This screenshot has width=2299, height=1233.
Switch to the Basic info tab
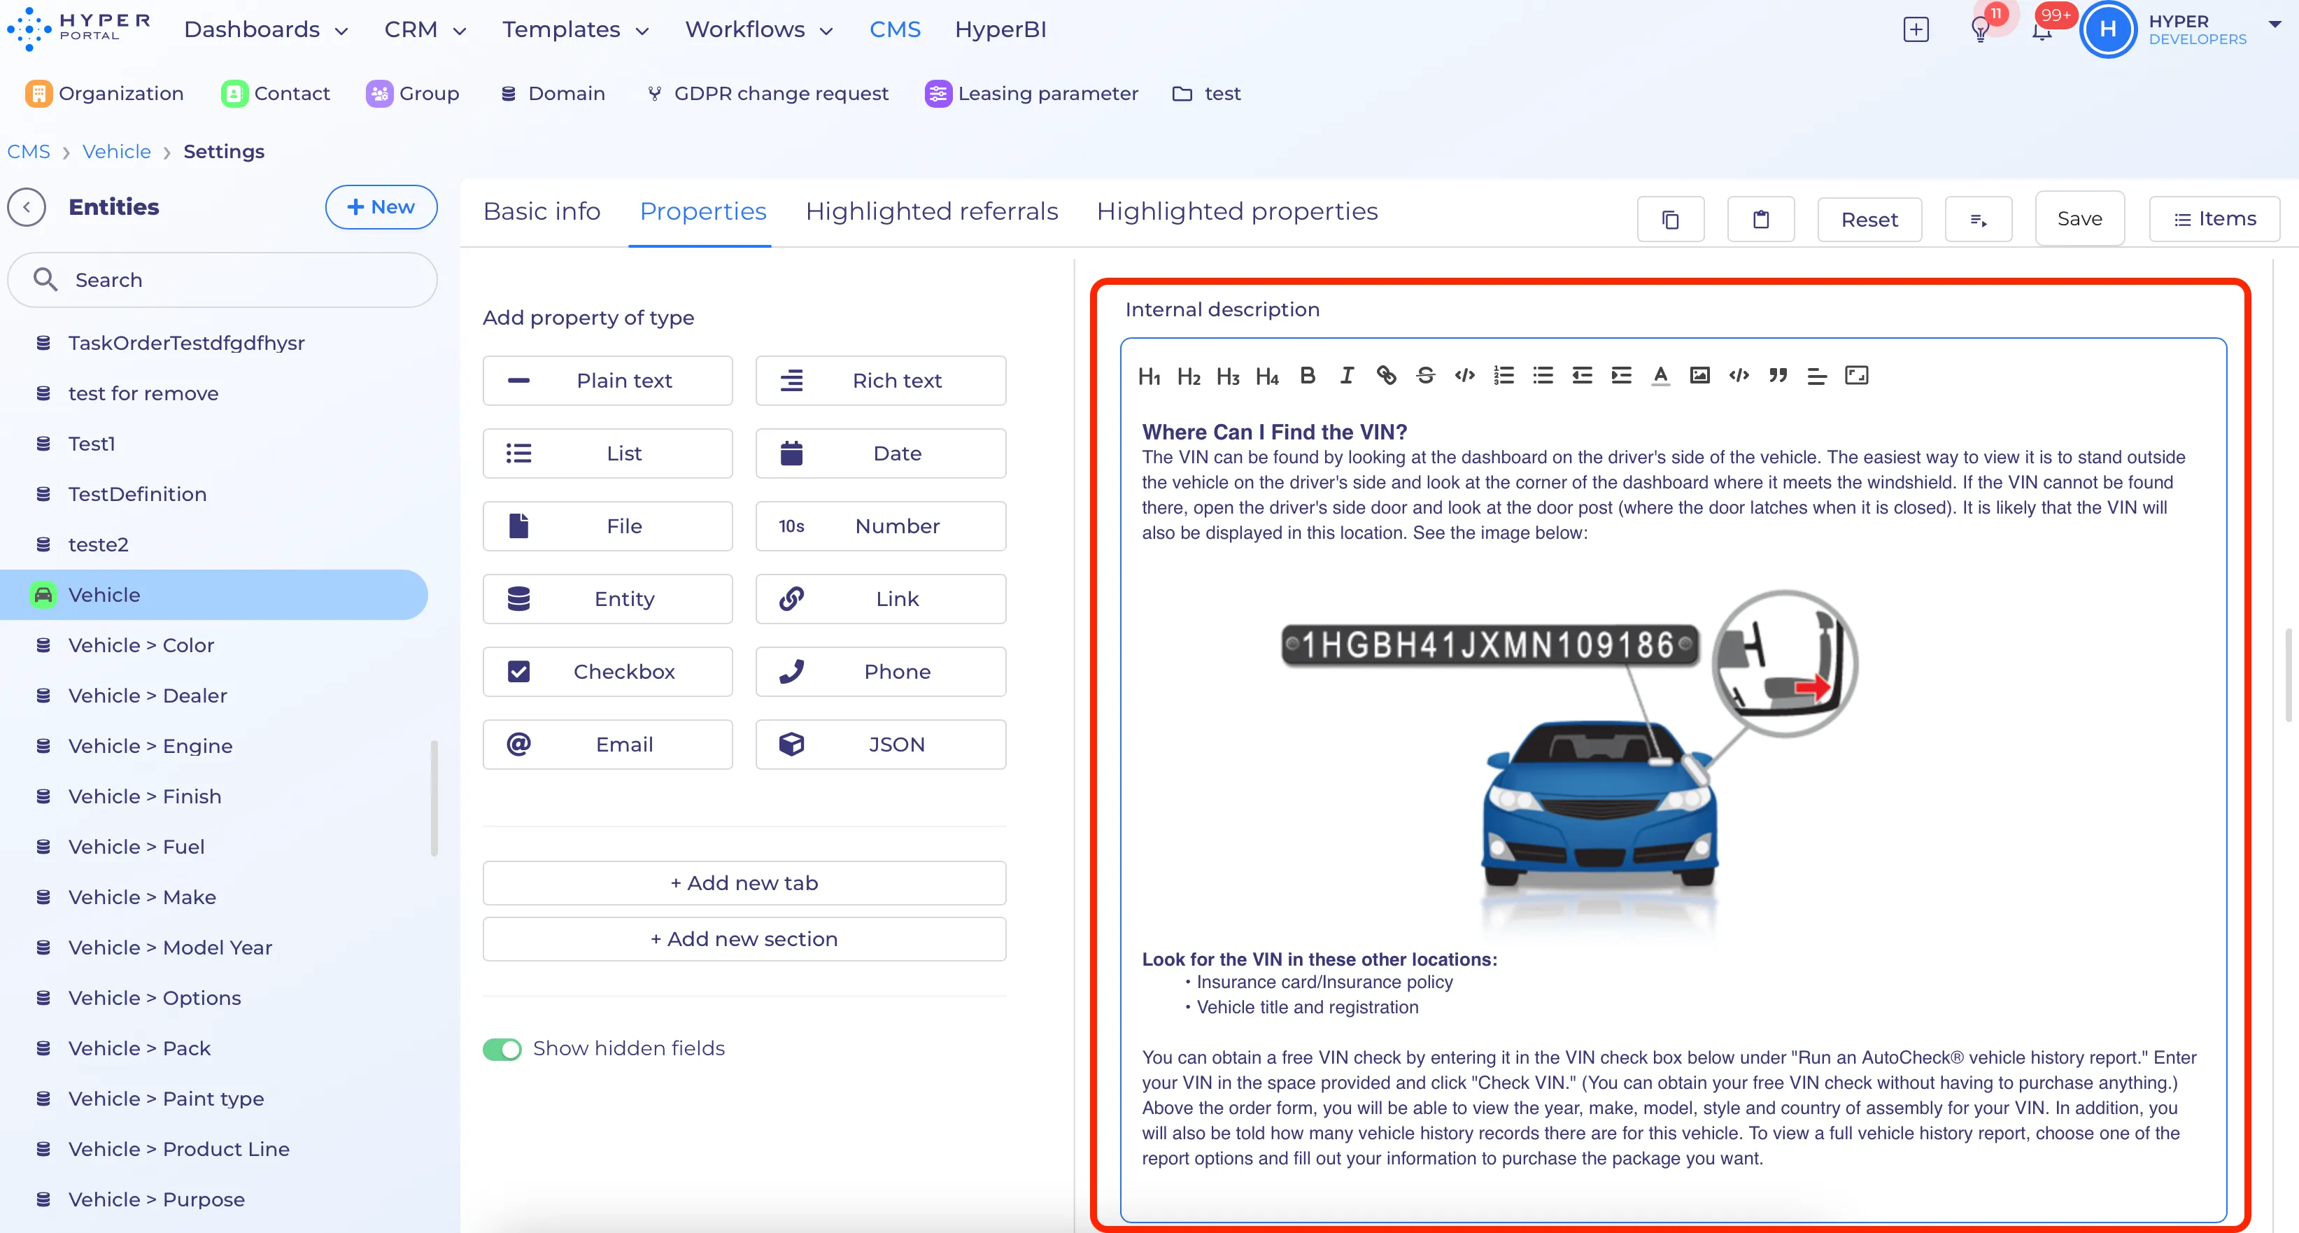[x=542, y=211]
